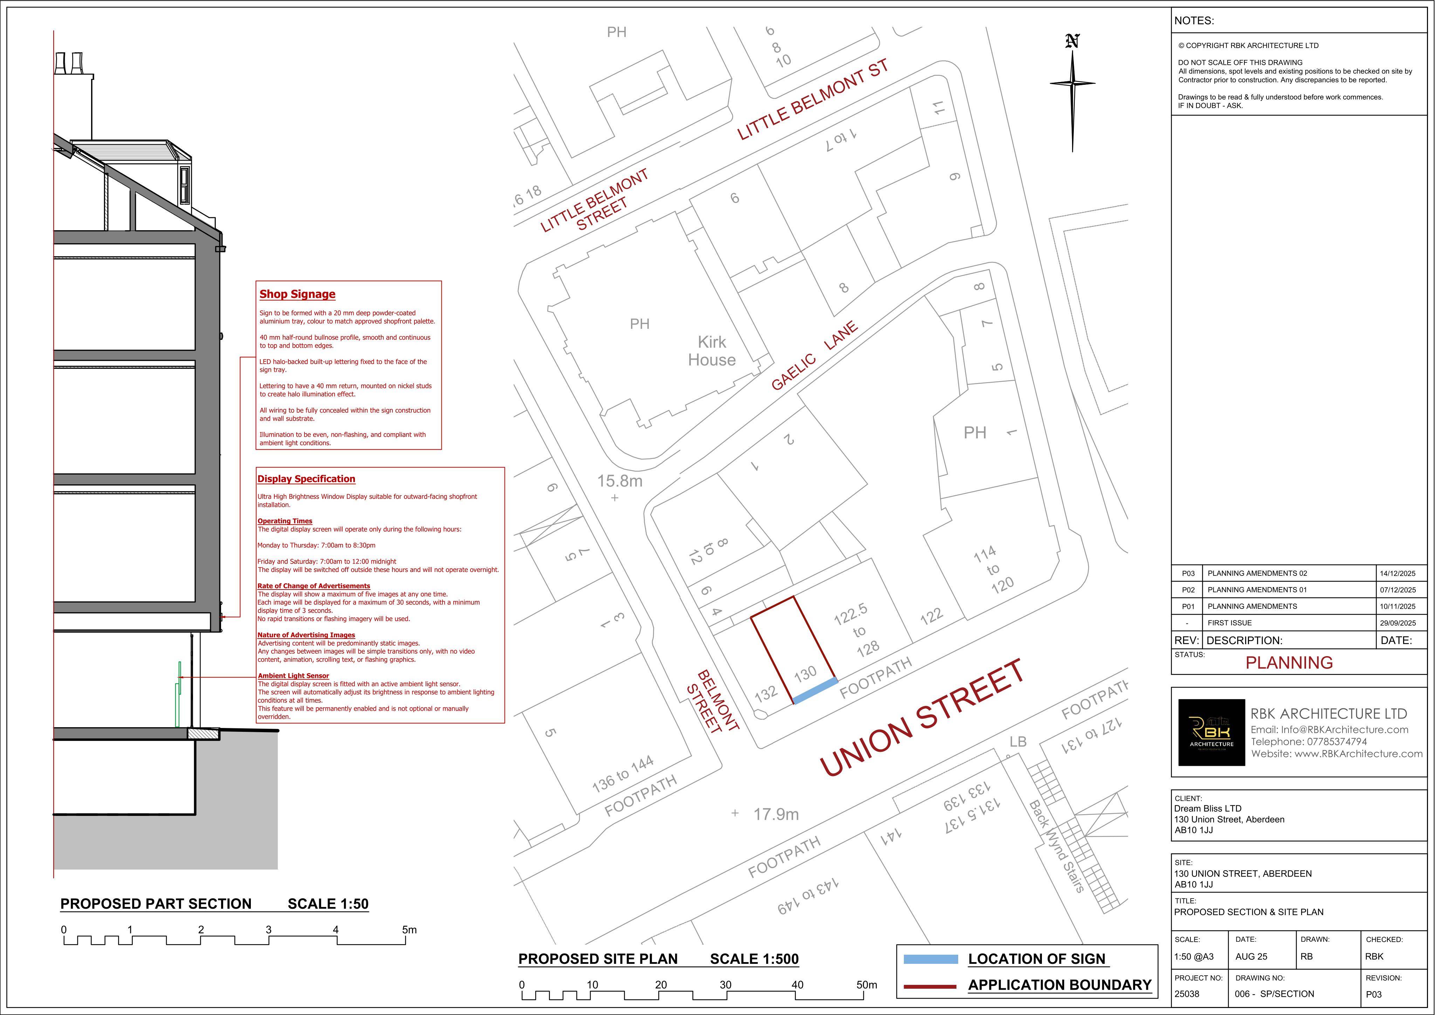Click the RBK Architecture logo
The height and width of the screenshot is (1015, 1435).
[x=1211, y=732]
